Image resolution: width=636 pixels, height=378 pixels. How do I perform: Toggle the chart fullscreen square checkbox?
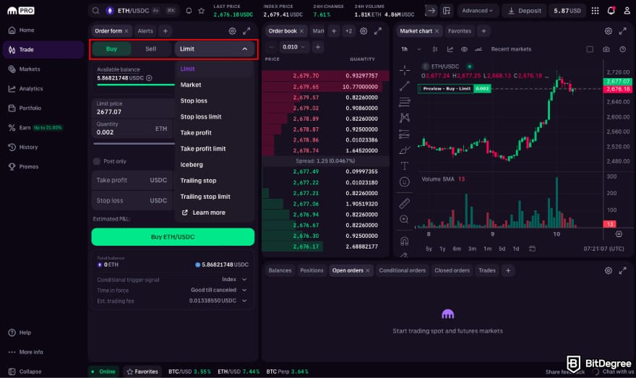pos(590,49)
